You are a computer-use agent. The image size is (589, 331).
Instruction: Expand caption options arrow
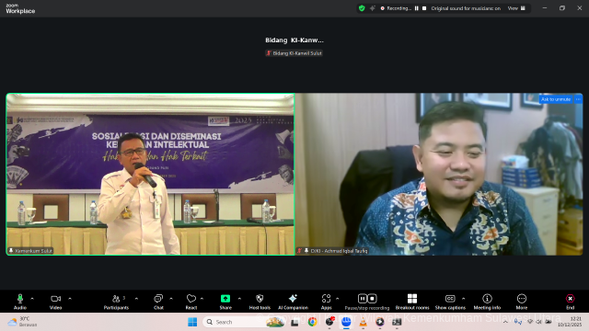[463, 299]
